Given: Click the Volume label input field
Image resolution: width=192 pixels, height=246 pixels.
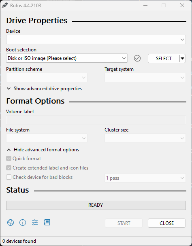Looking at the screenshot, I should [96, 120].
